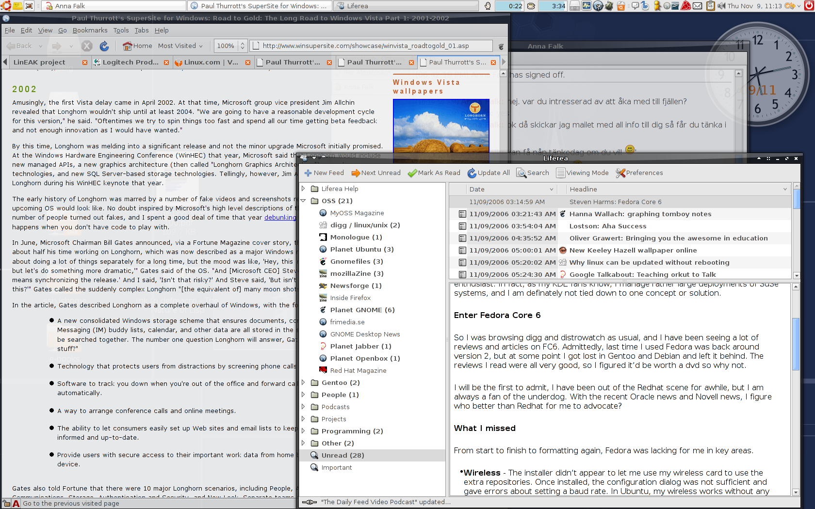The image size is (815, 509).
Task: Open browser Bookmarks menu
Action: (90, 30)
